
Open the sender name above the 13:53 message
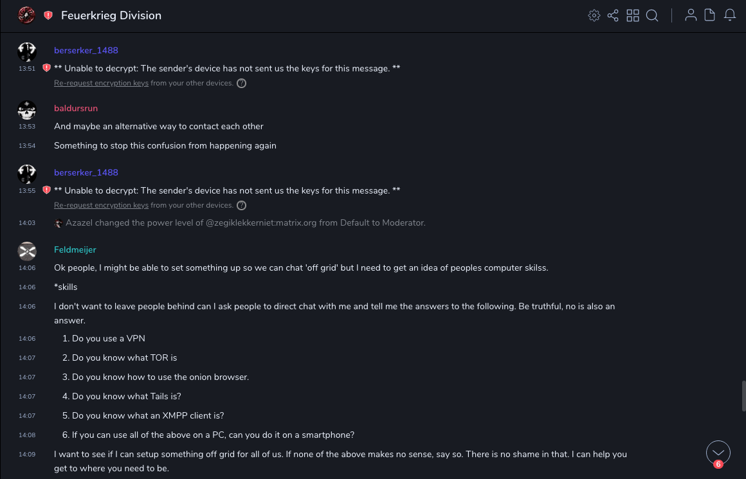click(x=76, y=108)
